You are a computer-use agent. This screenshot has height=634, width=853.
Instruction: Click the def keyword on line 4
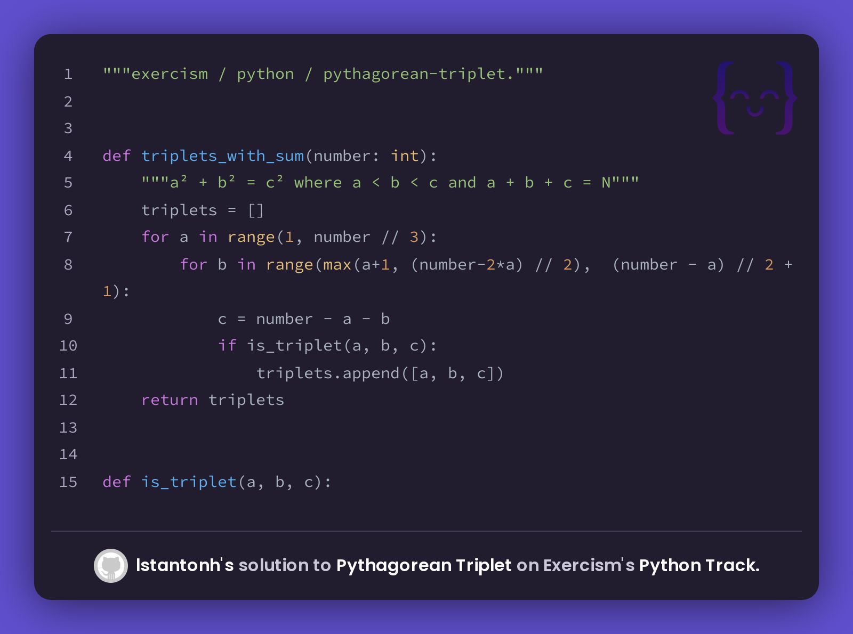(117, 156)
